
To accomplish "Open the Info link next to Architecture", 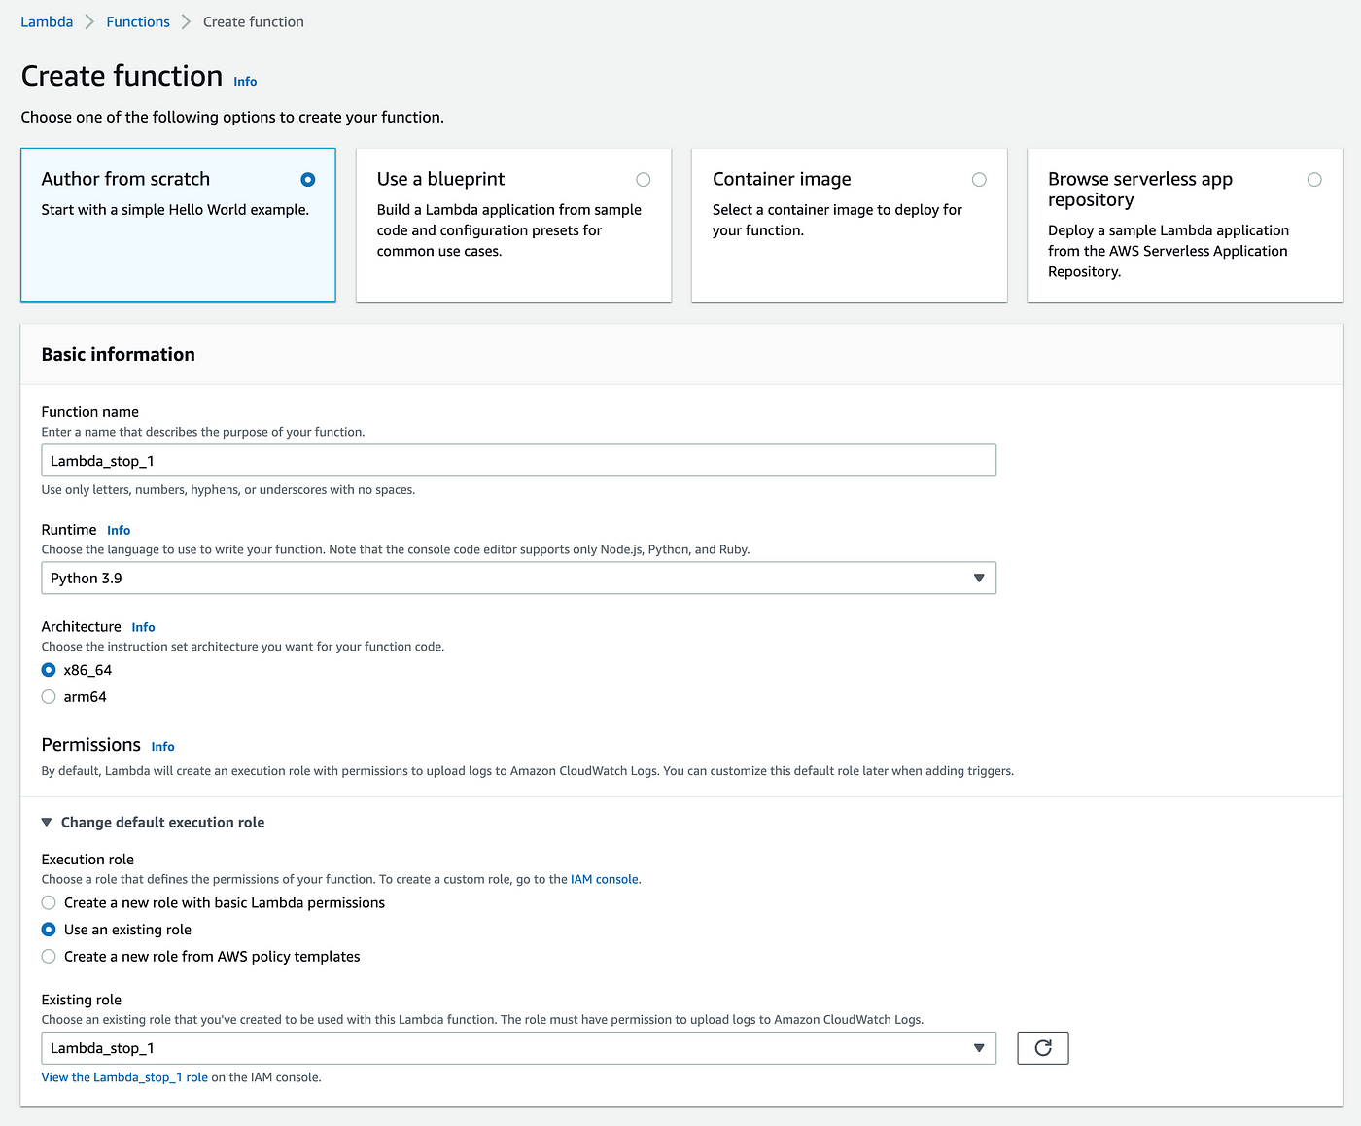I will point(143,628).
